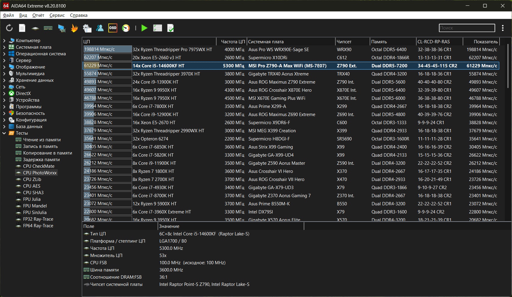Expand the Операционная система node

click(x=4, y=54)
